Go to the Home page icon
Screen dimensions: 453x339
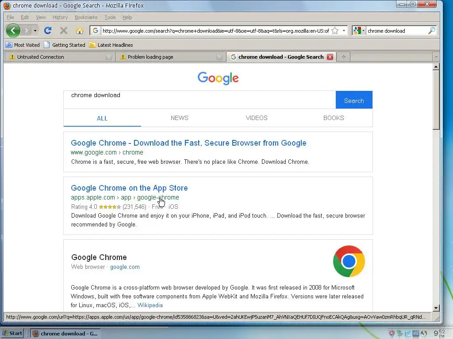point(80,30)
